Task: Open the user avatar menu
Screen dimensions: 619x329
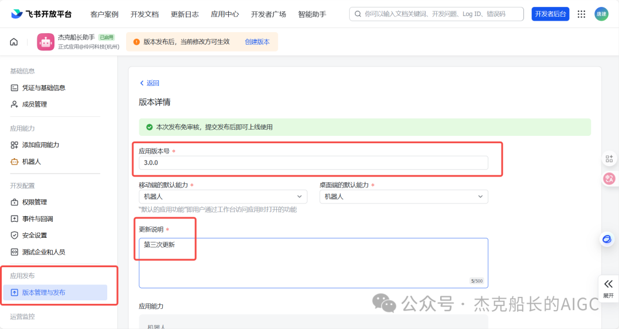Action: tap(601, 14)
